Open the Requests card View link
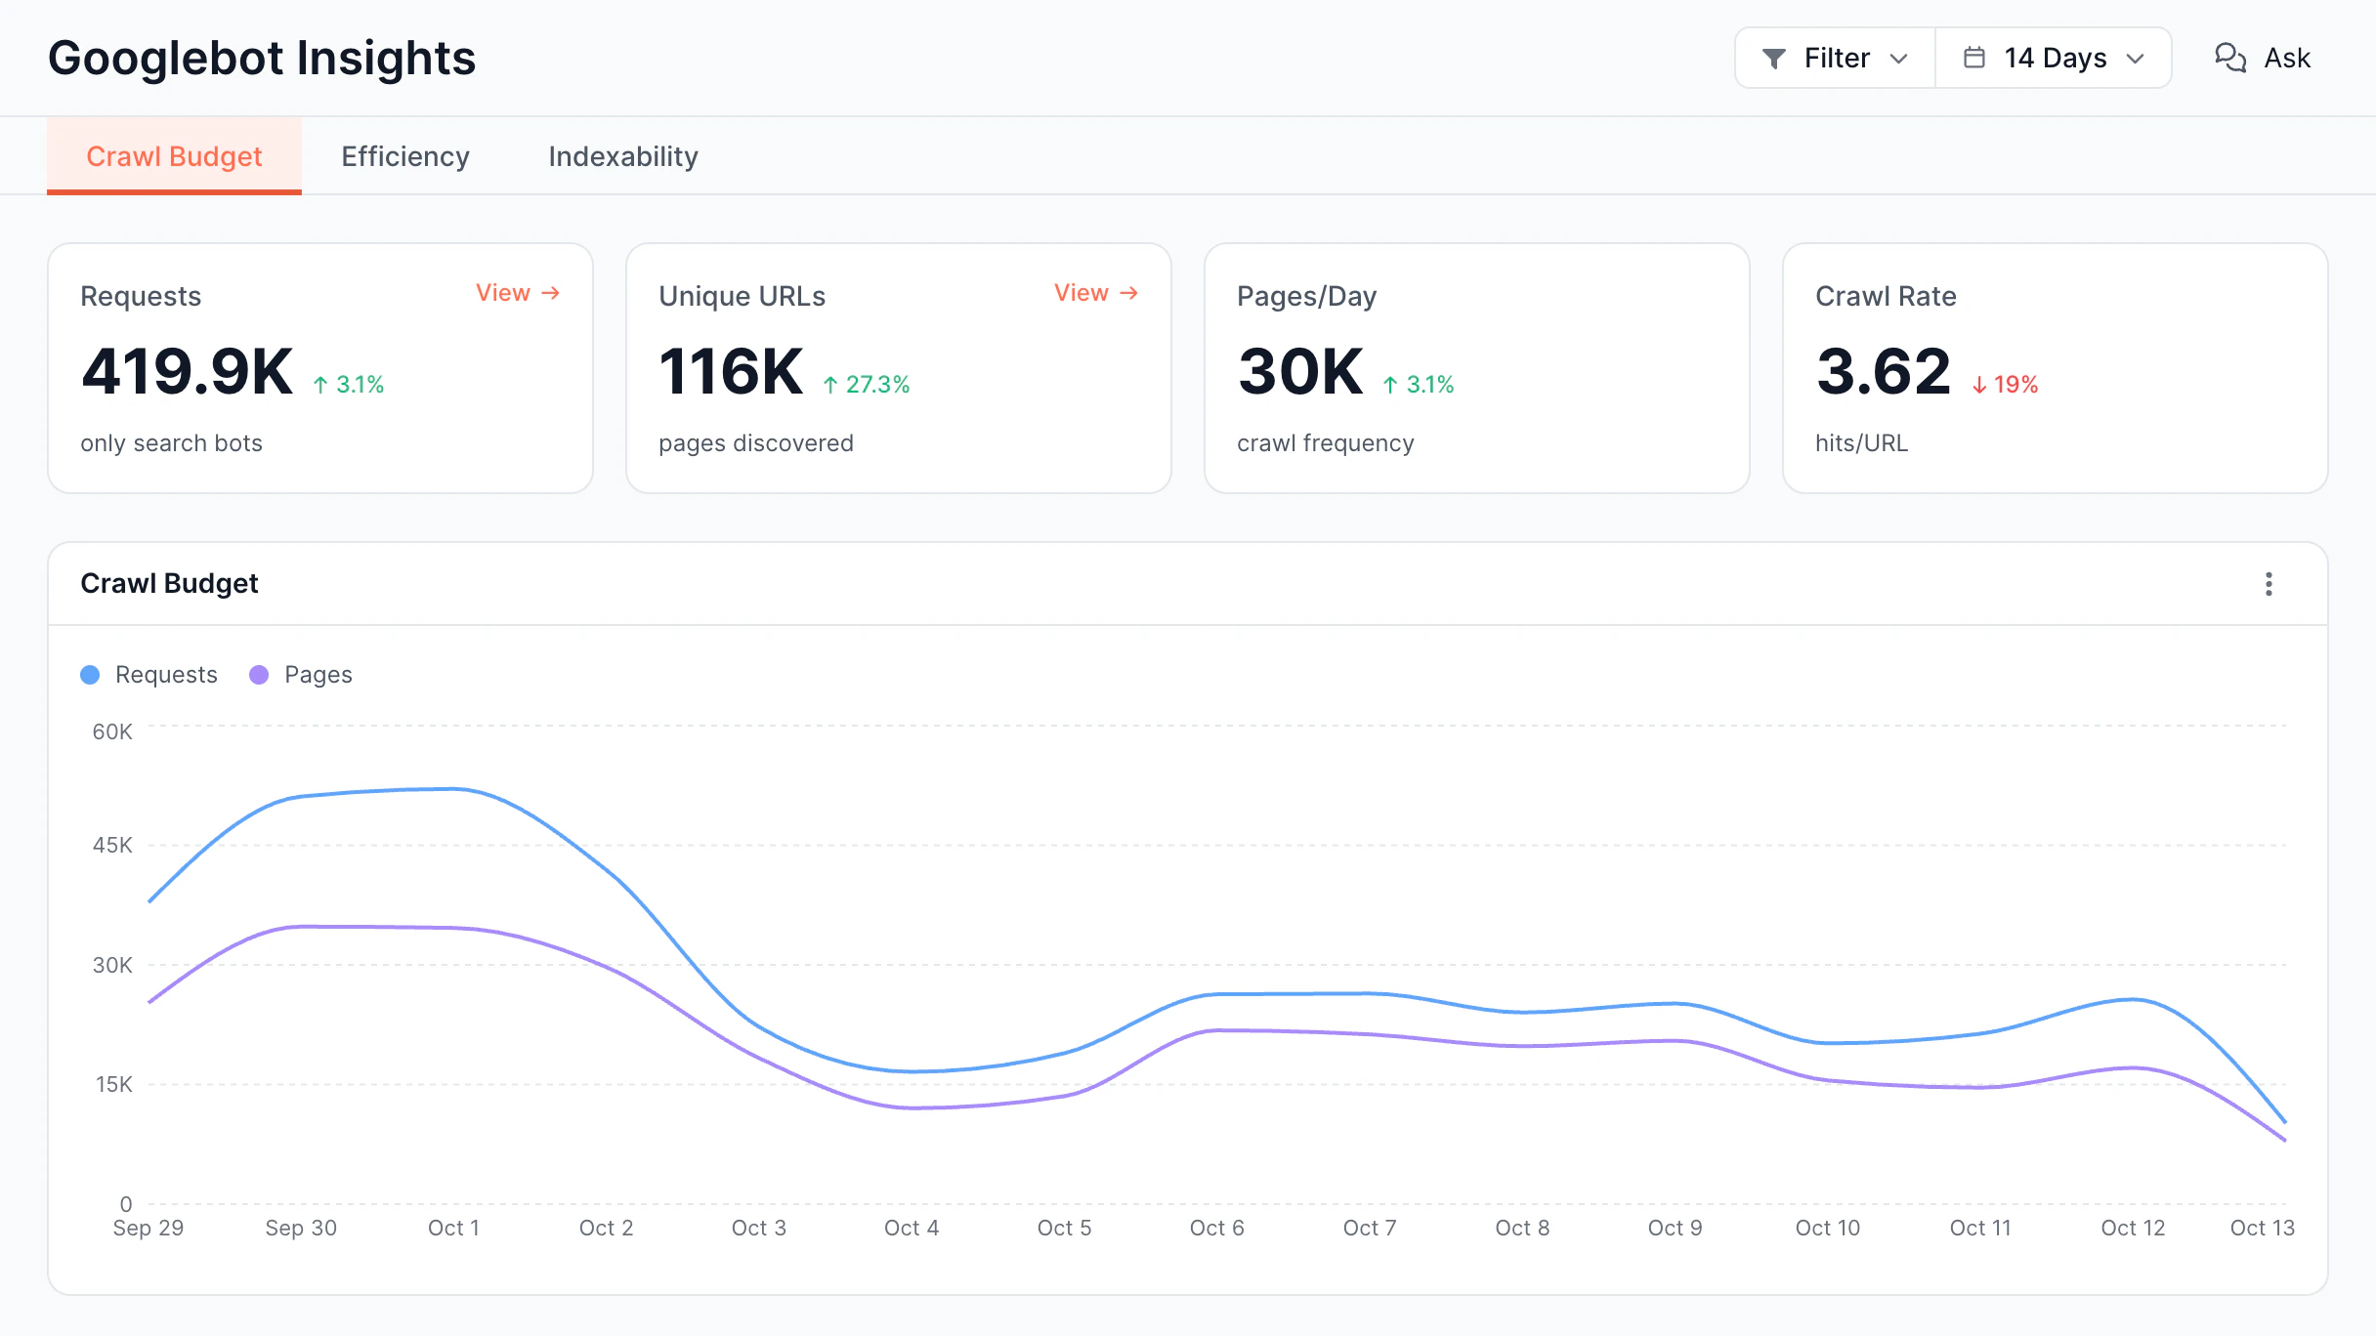 click(x=518, y=293)
